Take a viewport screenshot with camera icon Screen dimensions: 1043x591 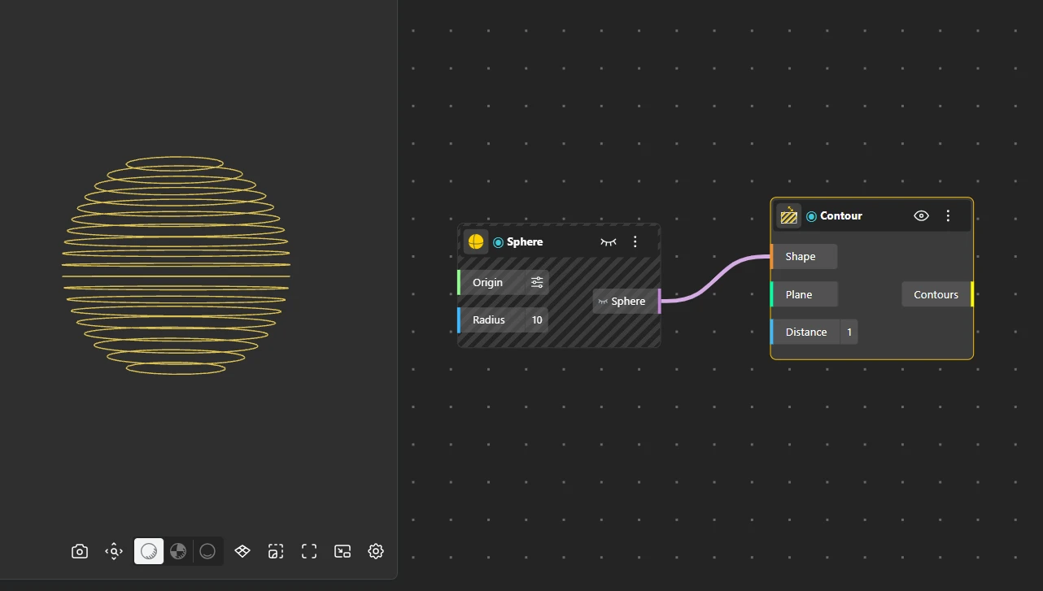(79, 551)
